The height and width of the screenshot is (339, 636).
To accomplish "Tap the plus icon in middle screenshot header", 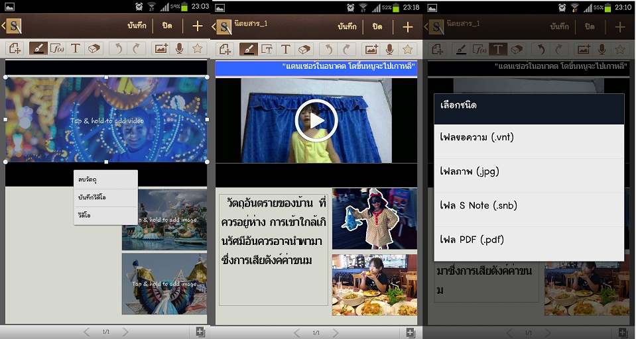I will pos(408,27).
